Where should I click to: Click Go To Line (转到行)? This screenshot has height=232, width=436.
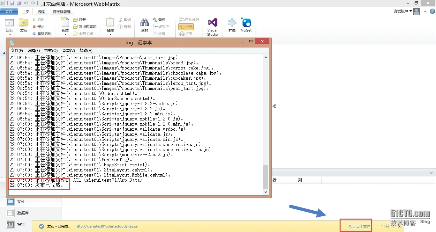pyautogui.click(x=162, y=27)
